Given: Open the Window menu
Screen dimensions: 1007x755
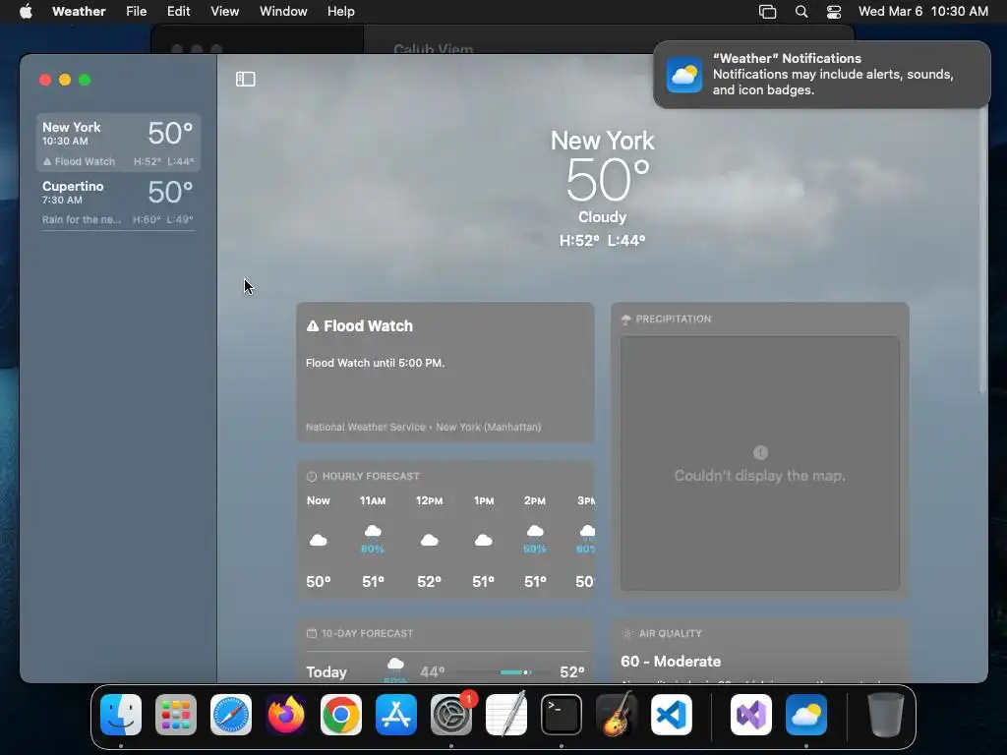Looking at the screenshot, I should click(283, 11).
